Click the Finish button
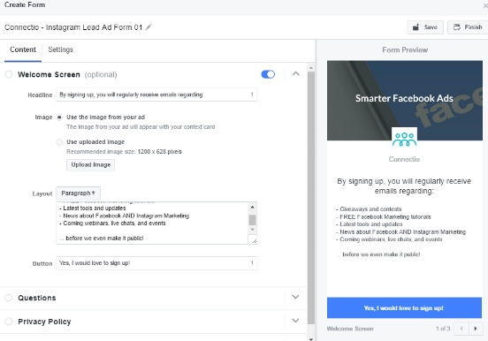 click(468, 27)
